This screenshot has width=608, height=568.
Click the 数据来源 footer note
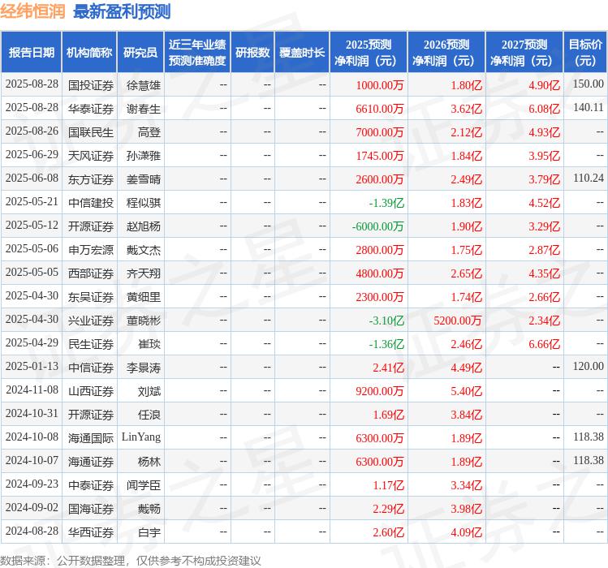coord(130,561)
